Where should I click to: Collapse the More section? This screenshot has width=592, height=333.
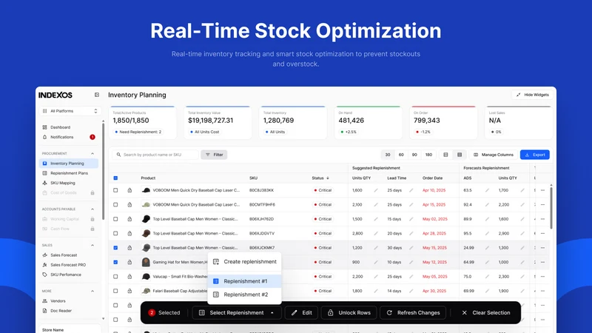92,291
